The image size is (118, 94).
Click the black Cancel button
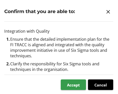pyautogui.click(x=101, y=85)
